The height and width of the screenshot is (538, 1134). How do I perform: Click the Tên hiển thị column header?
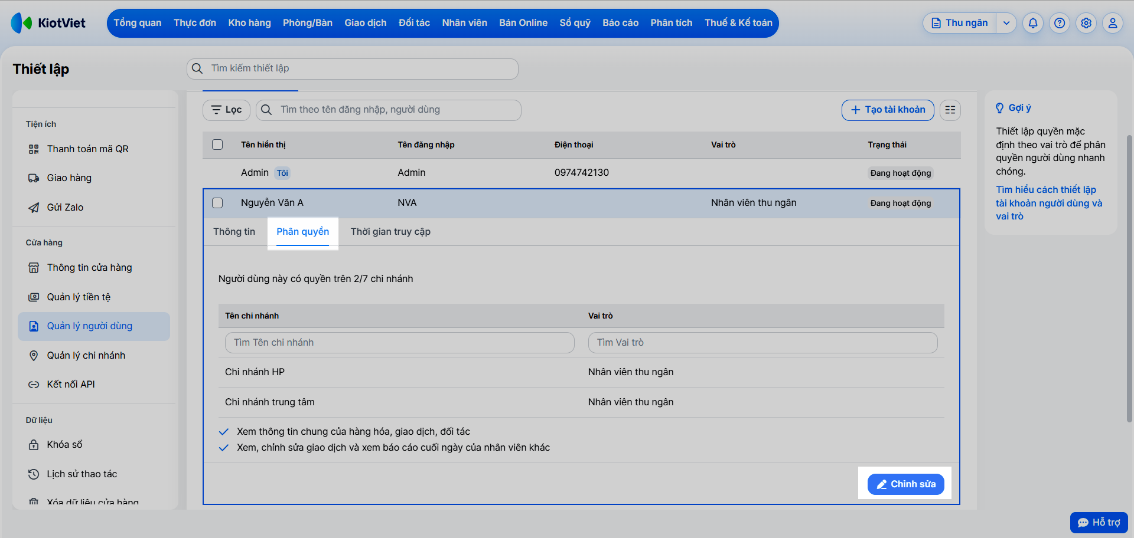(x=263, y=145)
